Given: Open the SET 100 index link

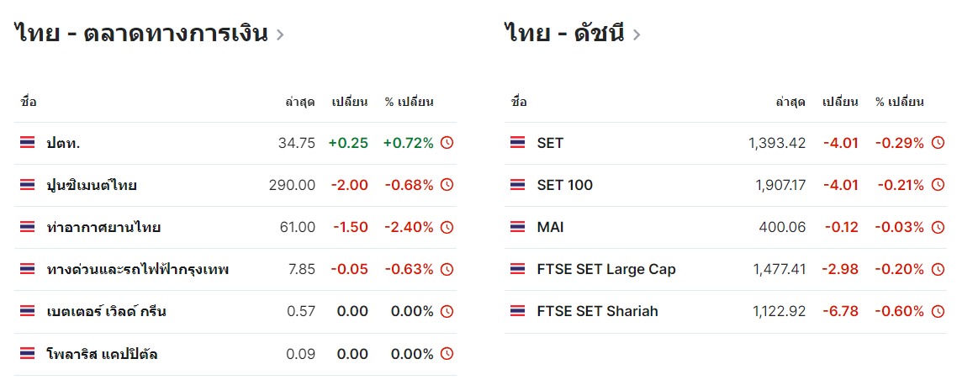Looking at the screenshot, I should (564, 185).
